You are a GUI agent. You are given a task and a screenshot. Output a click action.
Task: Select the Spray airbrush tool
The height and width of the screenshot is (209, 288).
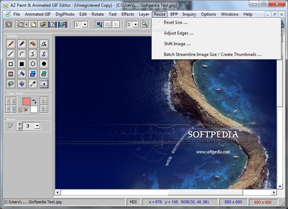22,74
